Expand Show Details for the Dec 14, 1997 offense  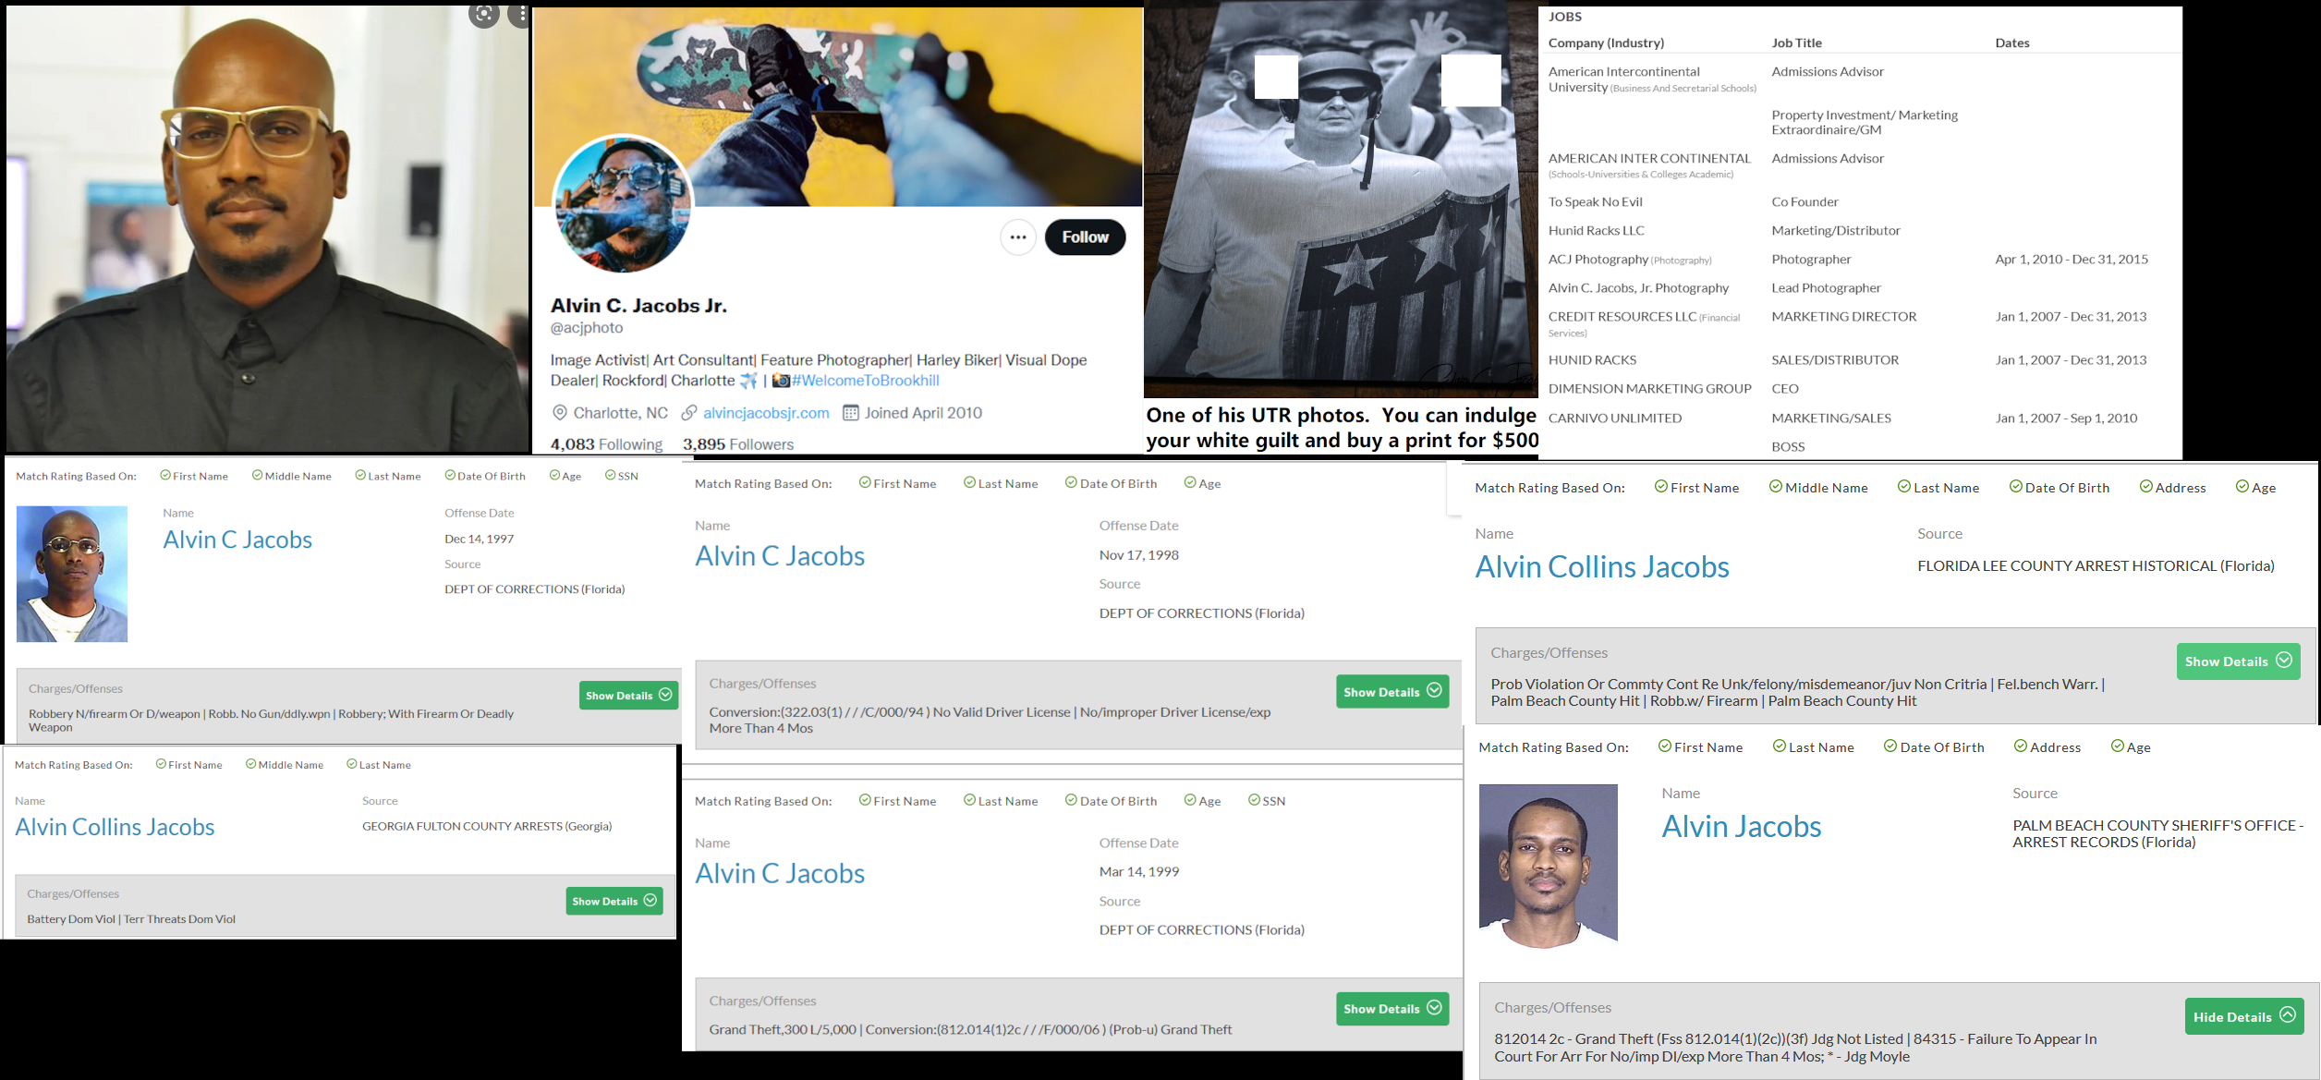click(x=628, y=695)
